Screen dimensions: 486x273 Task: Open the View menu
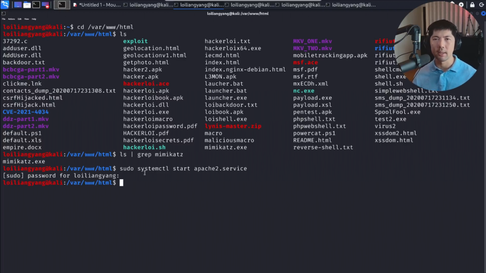(x=27, y=19)
